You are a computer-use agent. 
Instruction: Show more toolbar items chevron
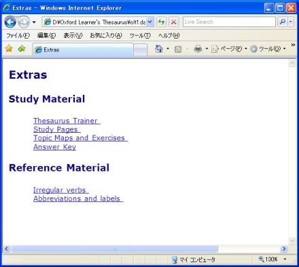[x=293, y=45]
